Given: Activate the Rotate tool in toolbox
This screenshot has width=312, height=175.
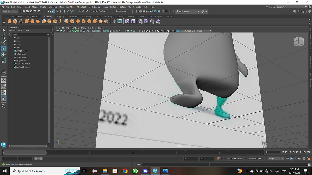Looking at the screenshot, I should point(4,55).
